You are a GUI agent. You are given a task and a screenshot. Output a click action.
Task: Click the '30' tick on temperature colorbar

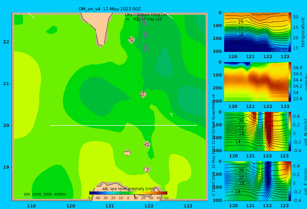pos(295,17)
